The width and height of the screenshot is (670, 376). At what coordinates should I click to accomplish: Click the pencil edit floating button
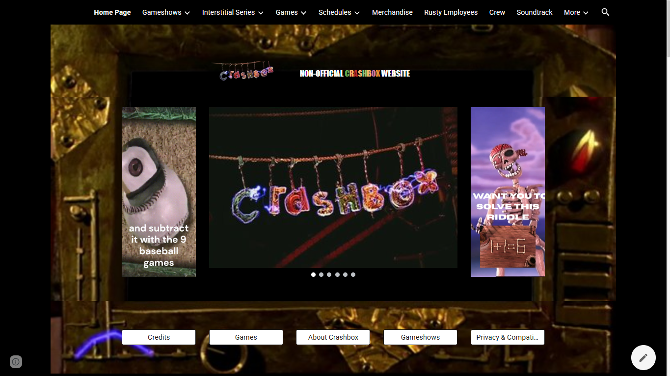643,357
